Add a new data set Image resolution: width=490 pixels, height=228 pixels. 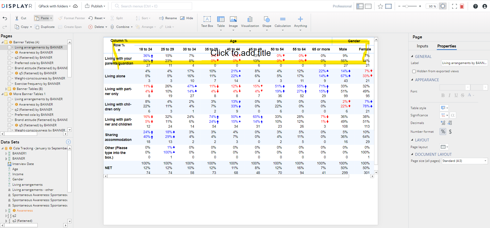pyautogui.click(x=68, y=142)
